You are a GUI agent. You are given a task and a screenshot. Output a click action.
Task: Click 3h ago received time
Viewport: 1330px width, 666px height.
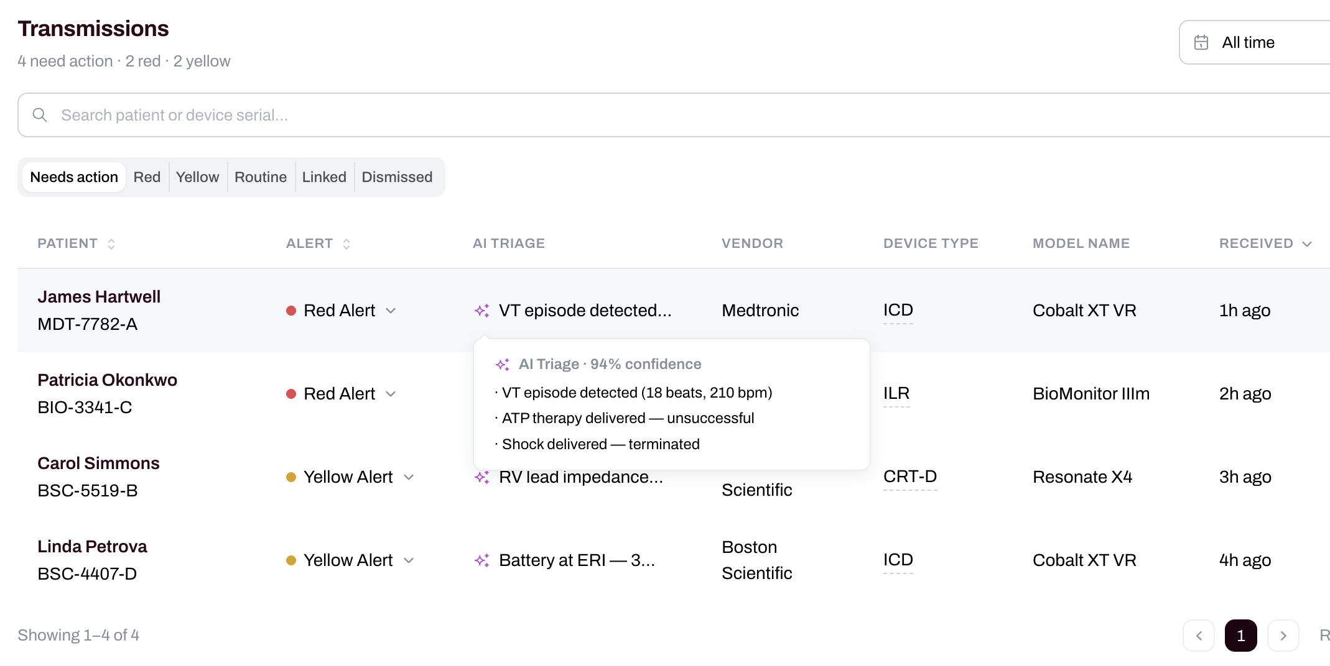click(x=1245, y=477)
